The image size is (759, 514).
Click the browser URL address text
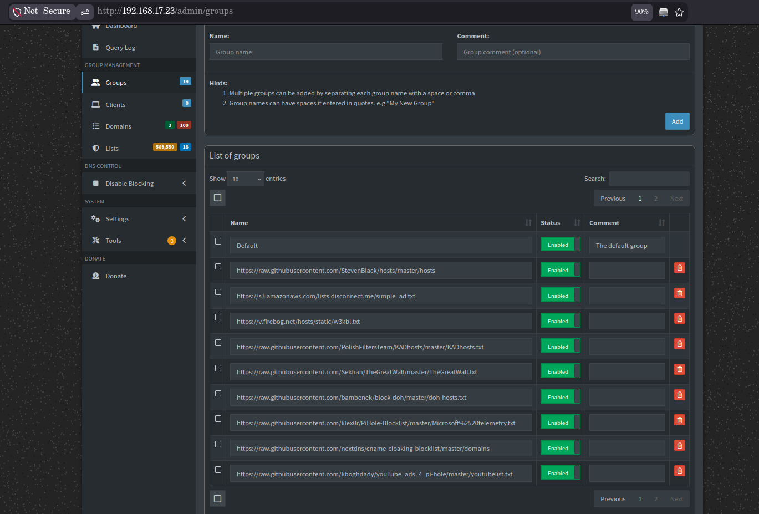pos(165,11)
